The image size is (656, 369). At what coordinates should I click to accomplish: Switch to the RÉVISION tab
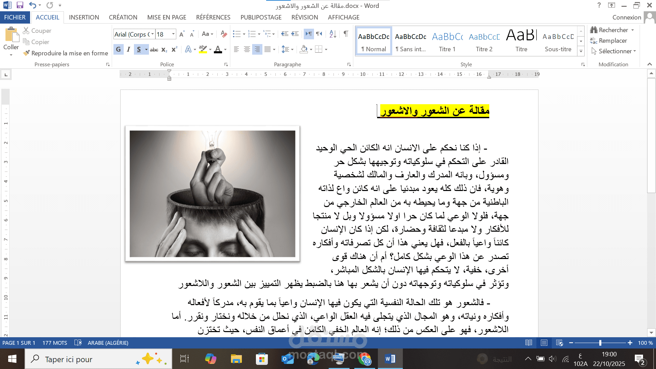coord(305,17)
